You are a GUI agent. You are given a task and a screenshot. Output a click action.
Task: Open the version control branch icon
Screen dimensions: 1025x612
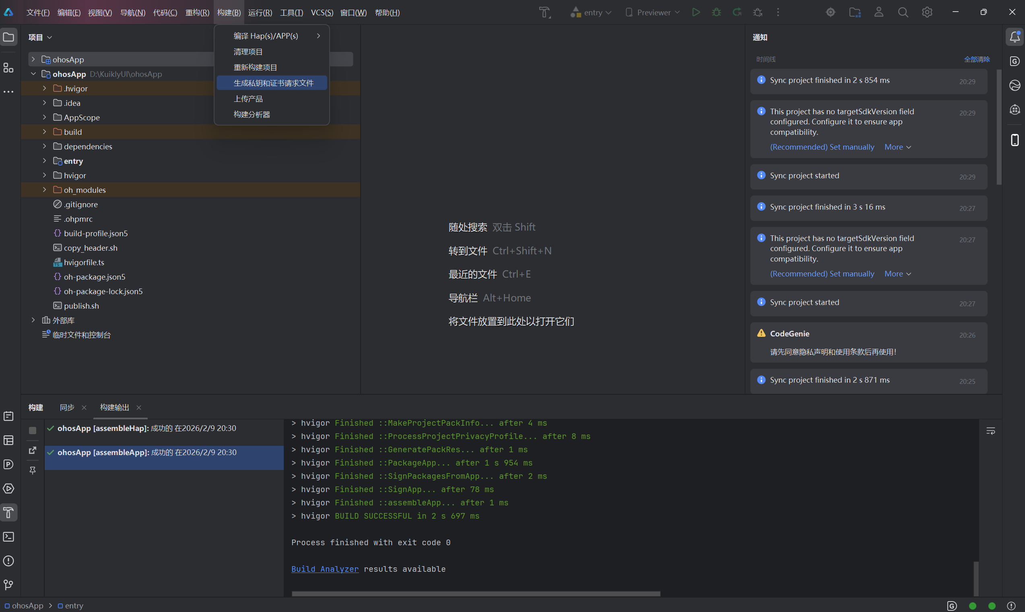9,585
